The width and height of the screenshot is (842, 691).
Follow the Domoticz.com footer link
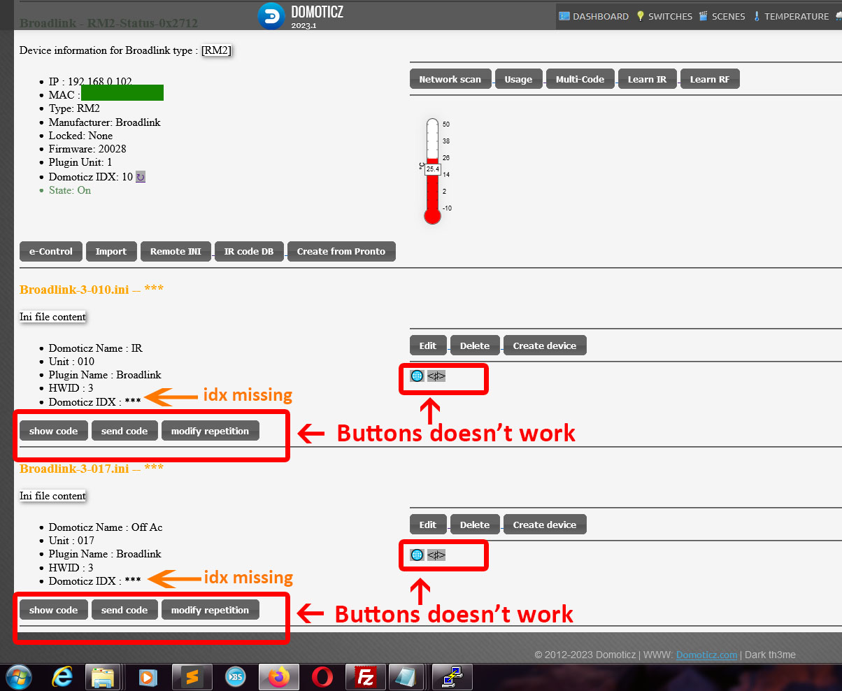tap(706, 655)
